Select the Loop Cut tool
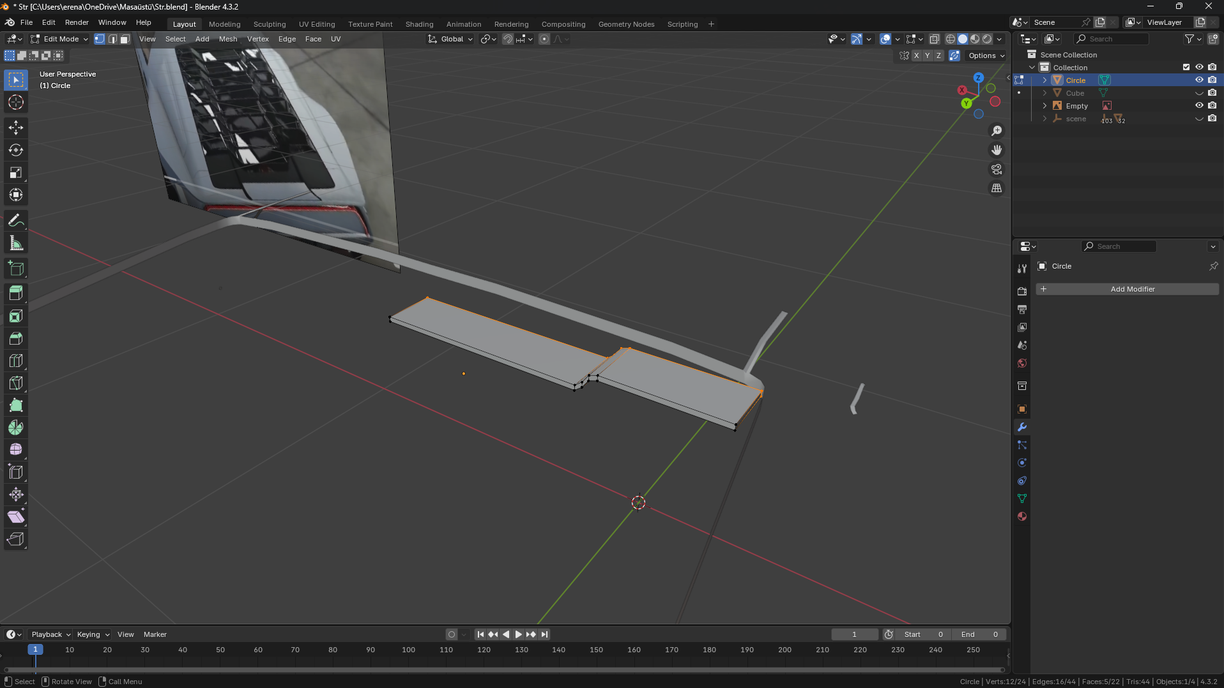The image size is (1224, 688). 16,361
